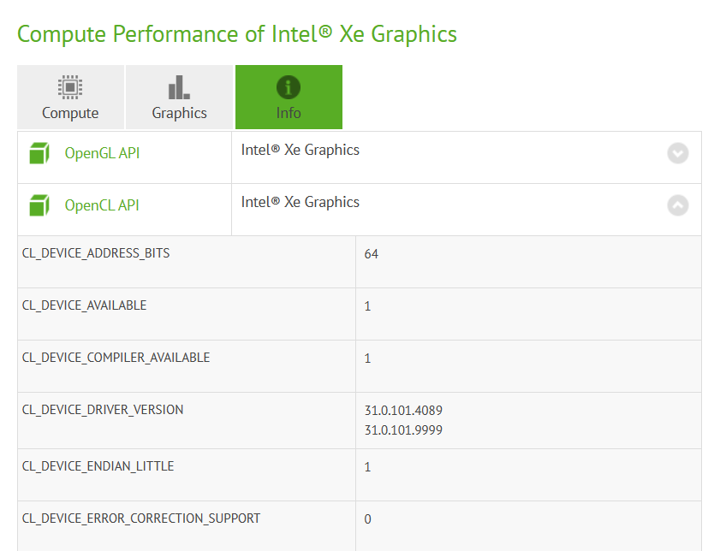Click Intel Xe Graphics text in OpenGL row
Screen dimensions: 720x551
[x=300, y=151]
